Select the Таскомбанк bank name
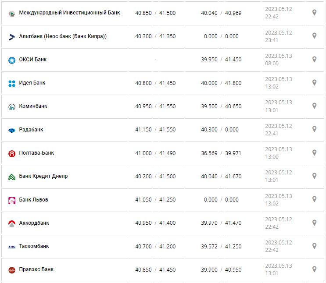Viewport: 326px width, 283px height. point(34,246)
